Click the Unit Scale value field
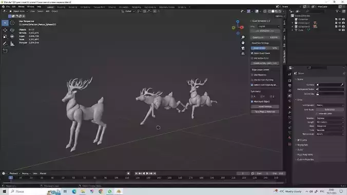The image size is (347, 195). click(330, 110)
